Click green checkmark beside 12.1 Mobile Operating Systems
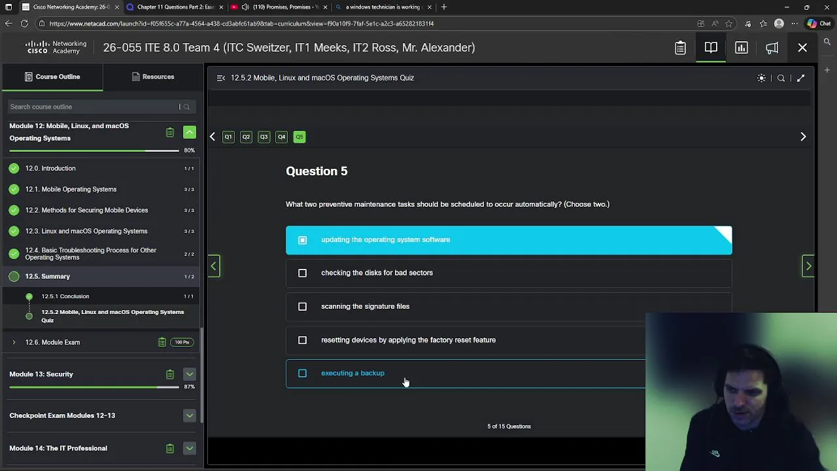 tap(14, 189)
